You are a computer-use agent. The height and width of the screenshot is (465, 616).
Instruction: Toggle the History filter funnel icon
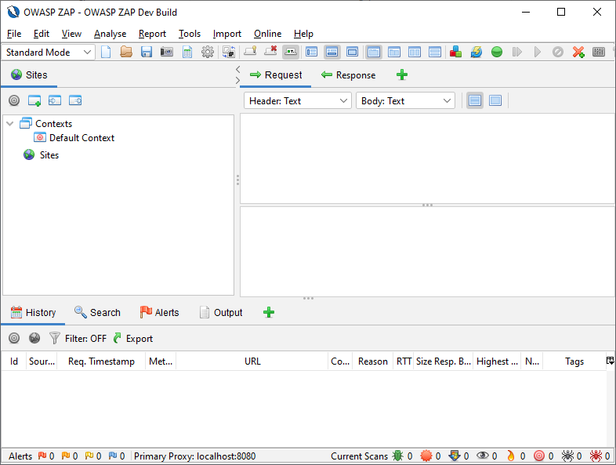tap(55, 339)
